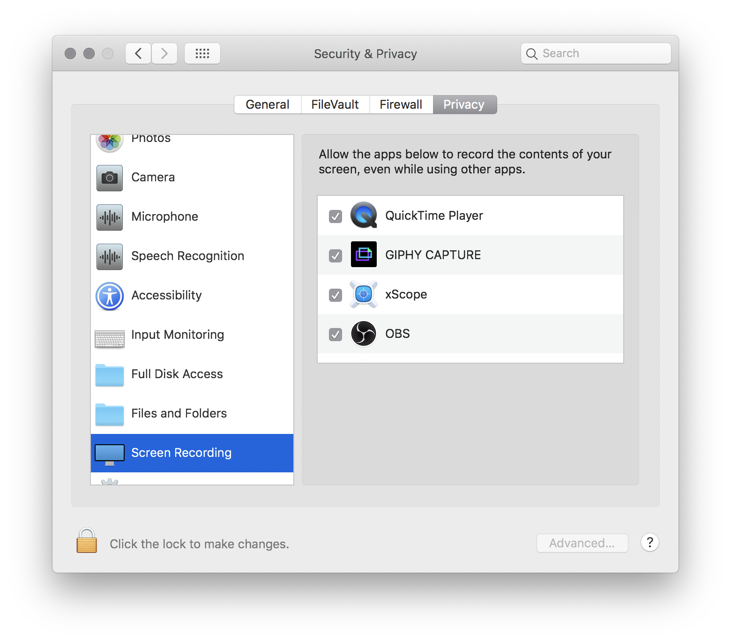This screenshot has height=642, width=731.
Task: Uncheck the xScope permission checkbox
Action: (336, 294)
